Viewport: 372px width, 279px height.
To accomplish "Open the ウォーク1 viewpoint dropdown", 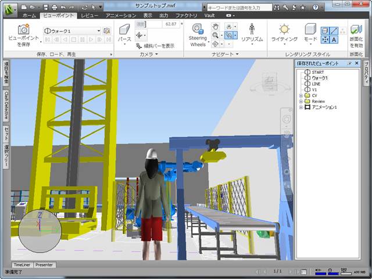I will pos(99,31).
